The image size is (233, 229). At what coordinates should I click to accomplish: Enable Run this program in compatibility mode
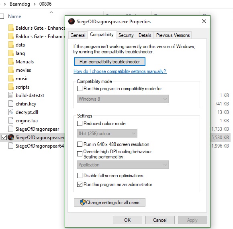tap(80, 89)
